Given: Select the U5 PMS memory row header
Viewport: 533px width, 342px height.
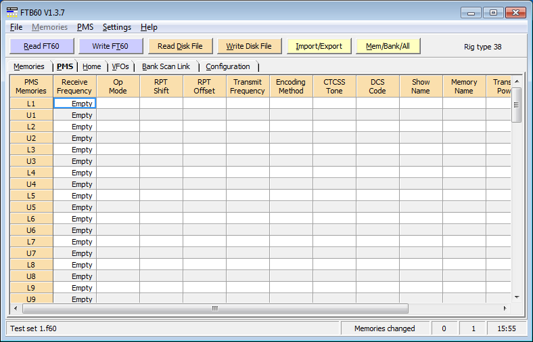Looking at the screenshot, I should 31,207.
